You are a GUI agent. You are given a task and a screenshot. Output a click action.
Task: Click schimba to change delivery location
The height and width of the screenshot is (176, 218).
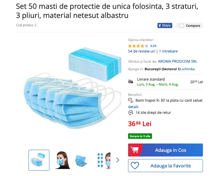(x=188, y=69)
